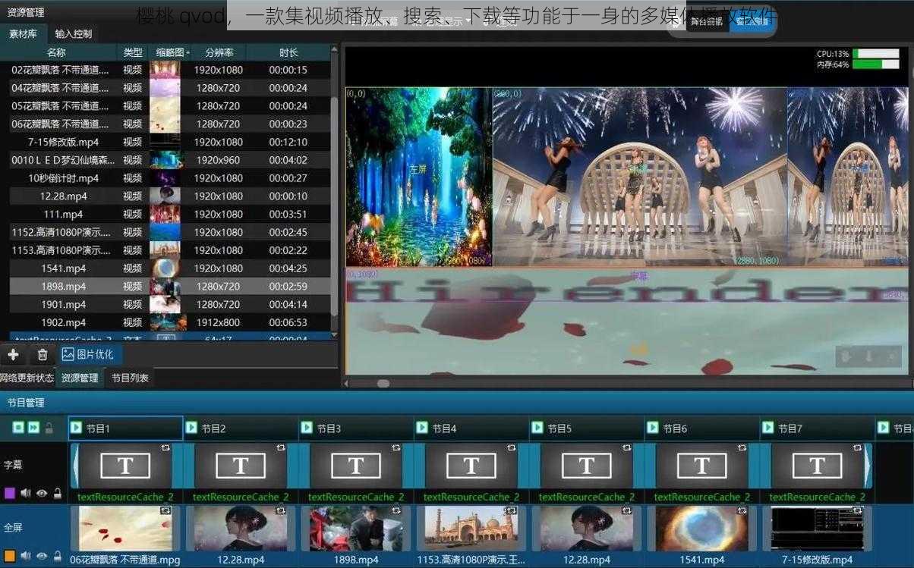
Task: Select 12.28.mp4 clip under 节目2
Action: 241,529
